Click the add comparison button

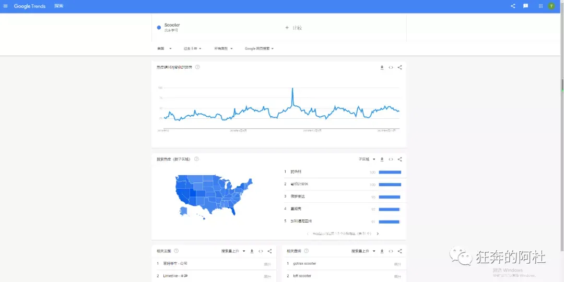pyautogui.click(x=293, y=28)
